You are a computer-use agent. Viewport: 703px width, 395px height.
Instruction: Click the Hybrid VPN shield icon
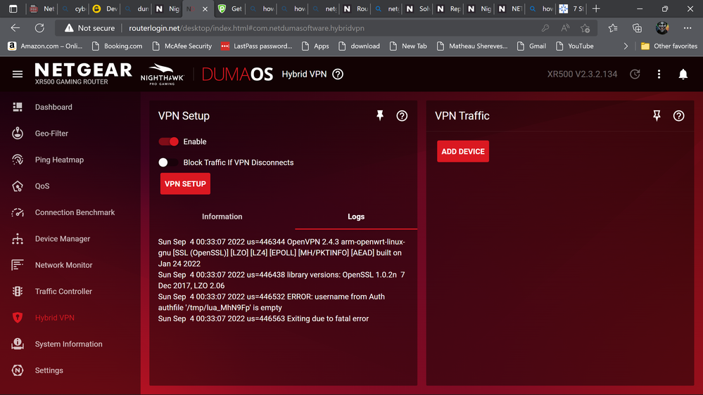[x=18, y=318]
